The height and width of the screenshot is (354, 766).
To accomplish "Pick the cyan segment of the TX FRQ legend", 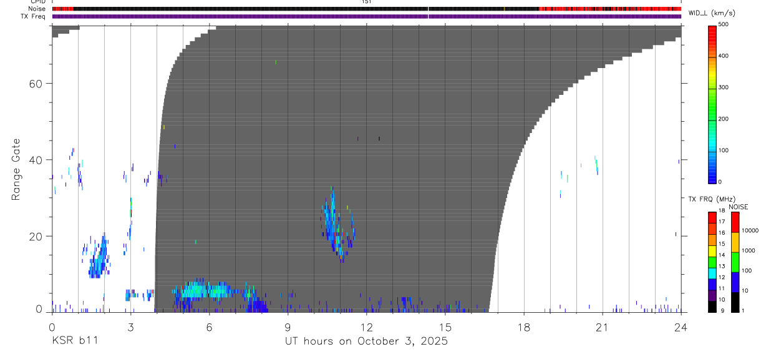I will coord(712,273).
